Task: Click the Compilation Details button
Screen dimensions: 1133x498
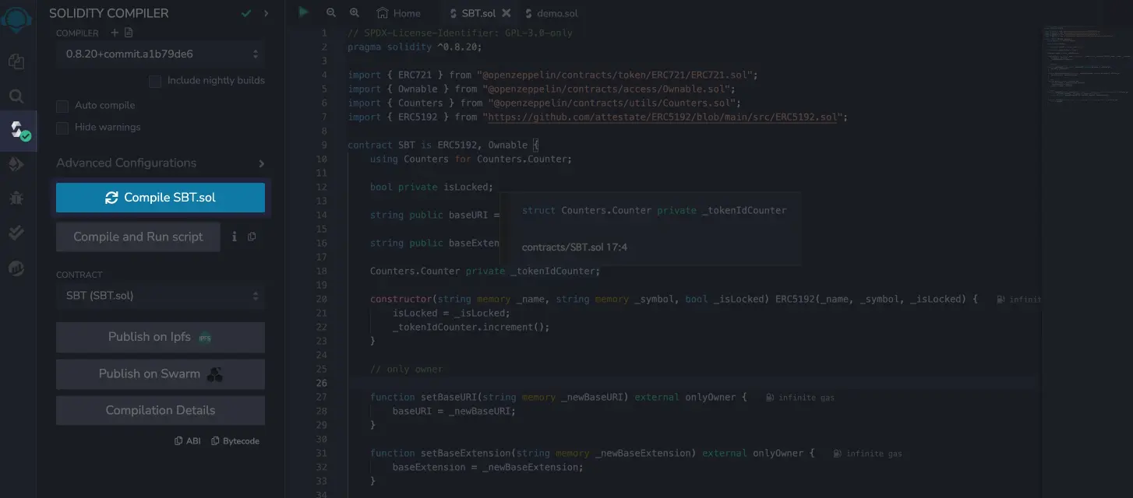Action: coord(161,410)
